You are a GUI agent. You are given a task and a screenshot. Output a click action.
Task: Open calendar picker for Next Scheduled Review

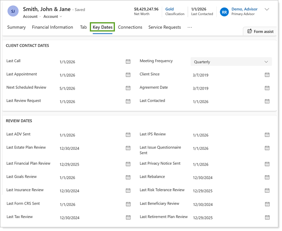128,88
